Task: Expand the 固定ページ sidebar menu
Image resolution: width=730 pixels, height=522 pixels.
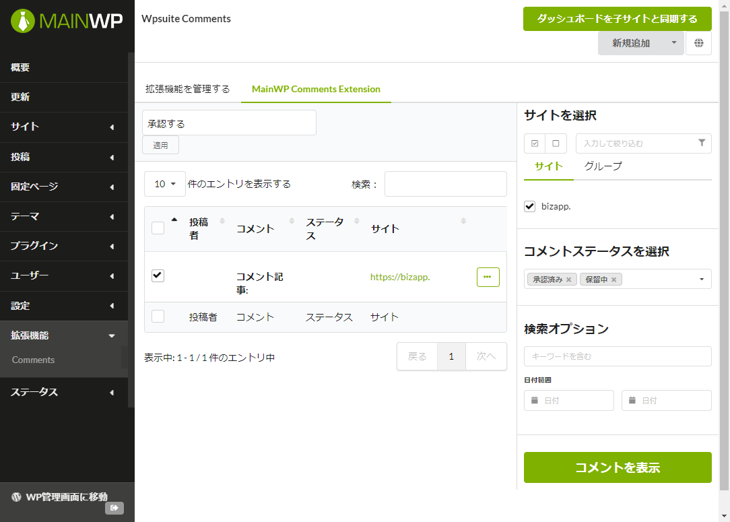Action: (64, 187)
